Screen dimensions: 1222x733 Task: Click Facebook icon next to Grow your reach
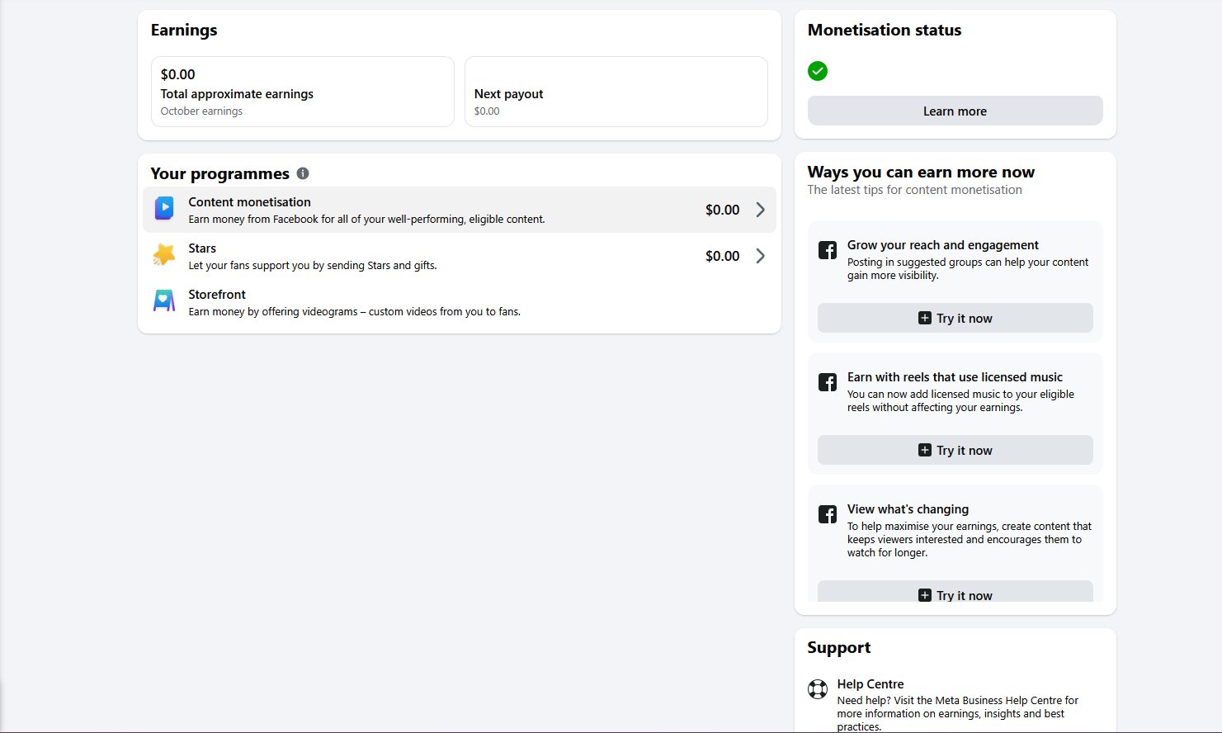pyautogui.click(x=828, y=250)
